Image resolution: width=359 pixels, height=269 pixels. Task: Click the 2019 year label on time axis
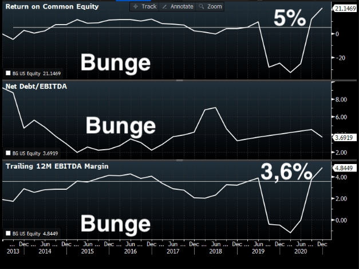click(x=258, y=251)
